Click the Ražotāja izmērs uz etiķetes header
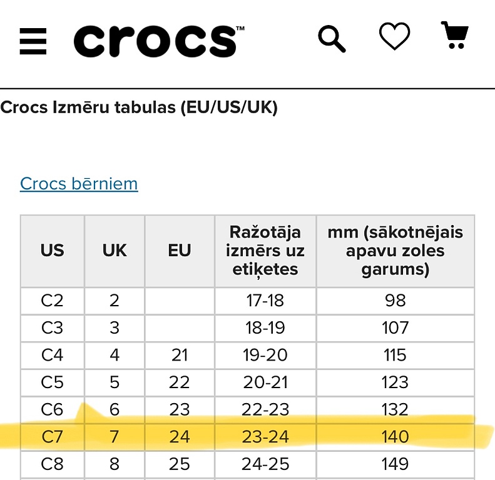The height and width of the screenshot is (480, 495). pos(265,251)
